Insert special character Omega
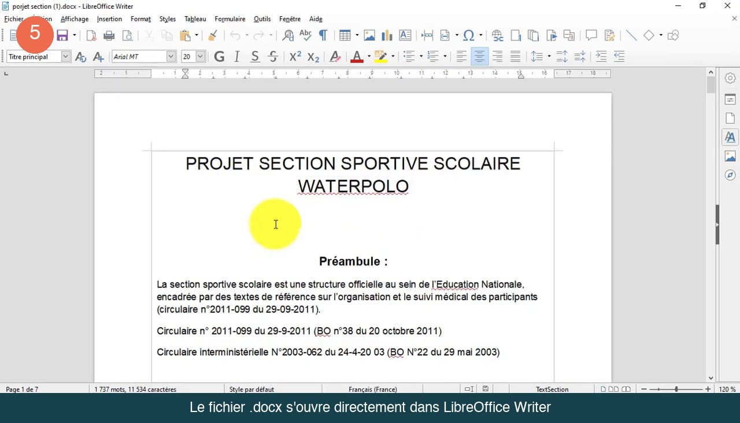 click(x=469, y=36)
